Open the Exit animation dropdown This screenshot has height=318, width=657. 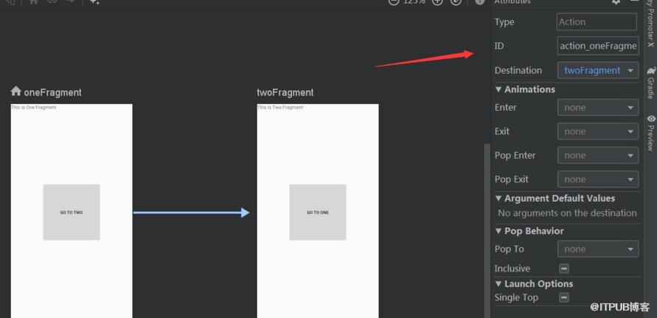(x=598, y=131)
